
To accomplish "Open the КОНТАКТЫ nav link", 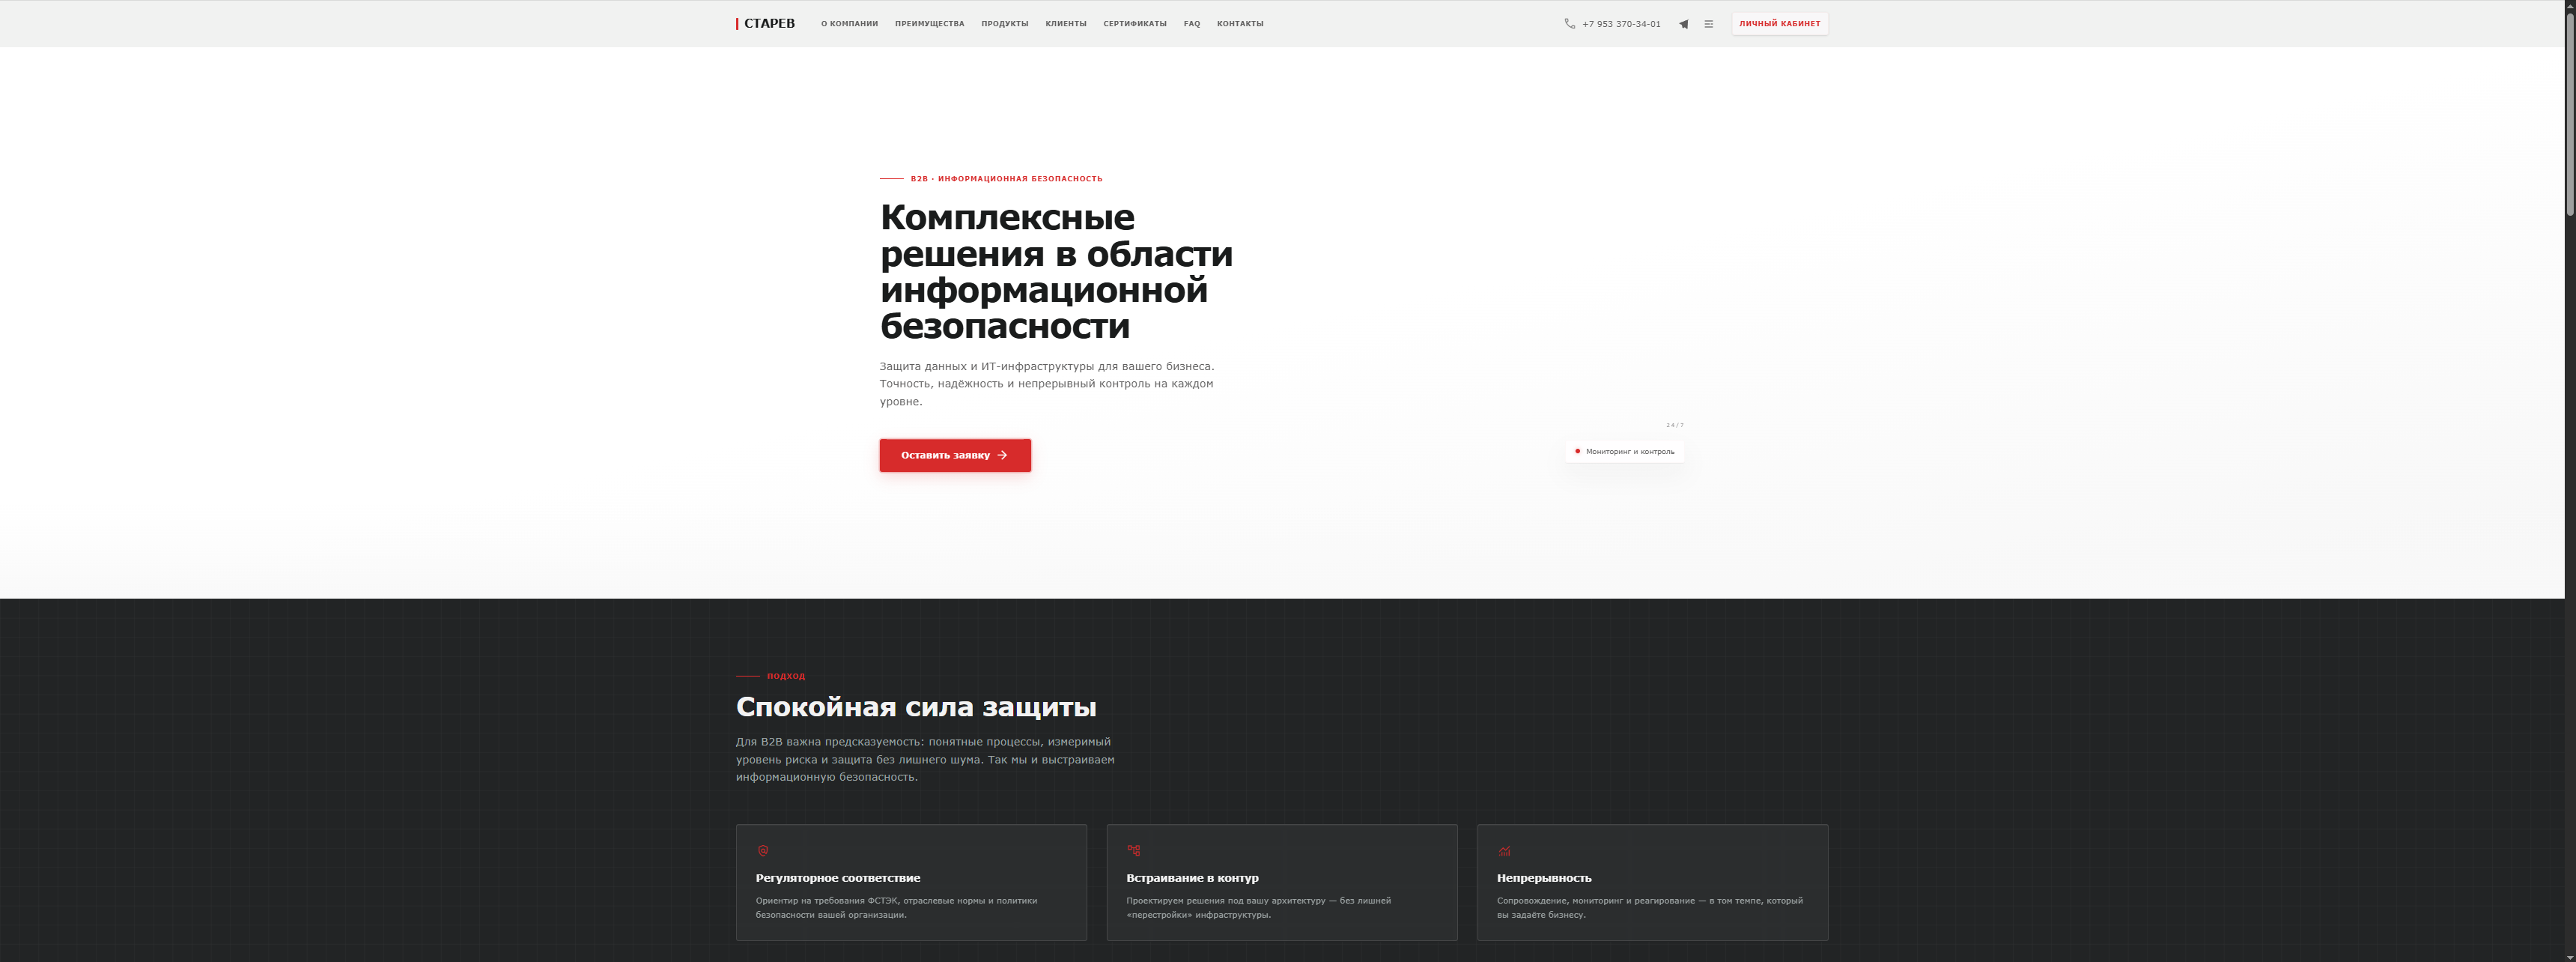I will point(1239,24).
